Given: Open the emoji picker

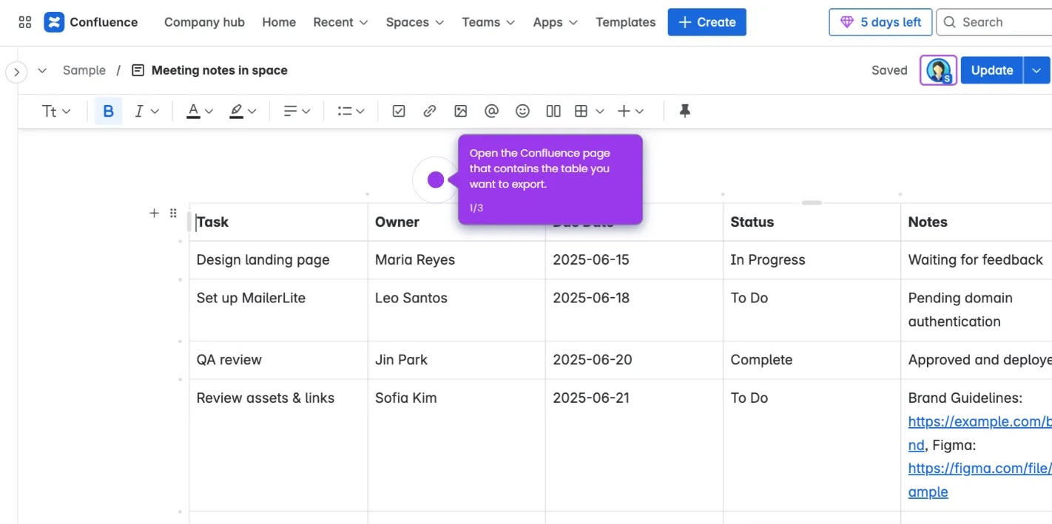Looking at the screenshot, I should coord(522,111).
